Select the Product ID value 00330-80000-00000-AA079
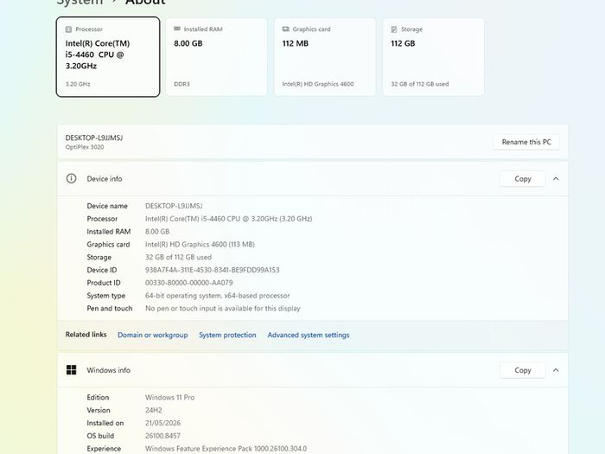The width and height of the screenshot is (605, 454). click(189, 283)
